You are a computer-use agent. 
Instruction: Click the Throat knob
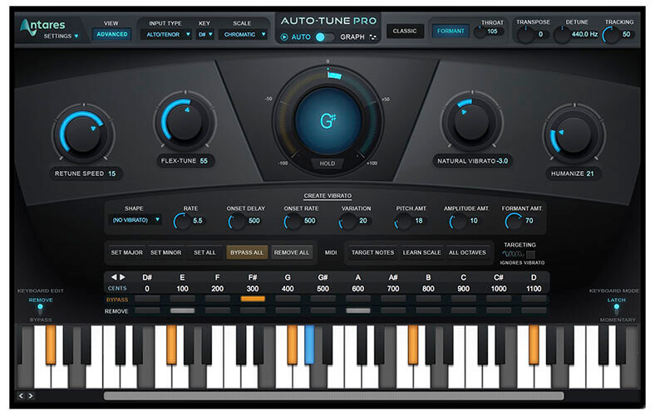480,32
